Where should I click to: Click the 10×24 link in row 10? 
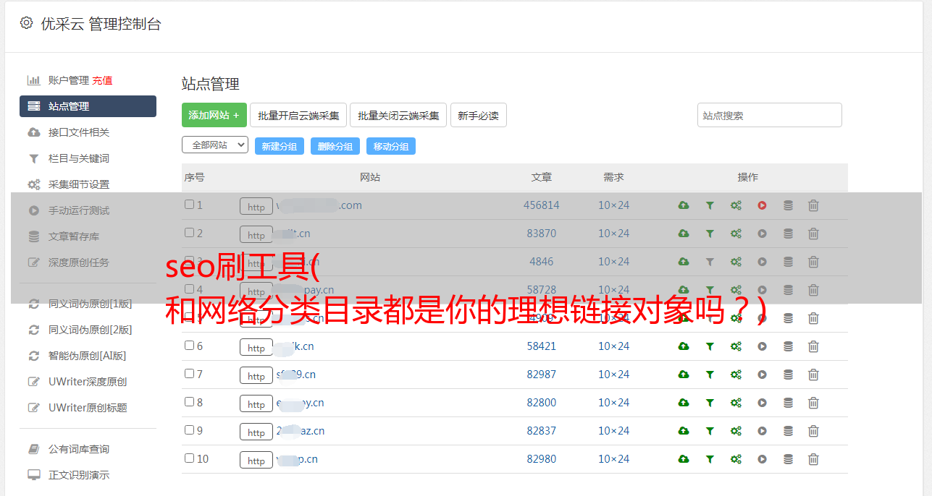613,459
